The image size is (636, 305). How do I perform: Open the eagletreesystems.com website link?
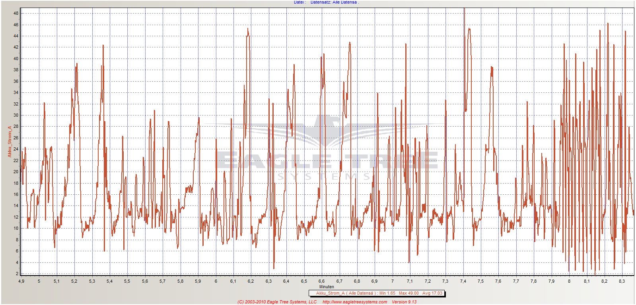tap(354, 302)
